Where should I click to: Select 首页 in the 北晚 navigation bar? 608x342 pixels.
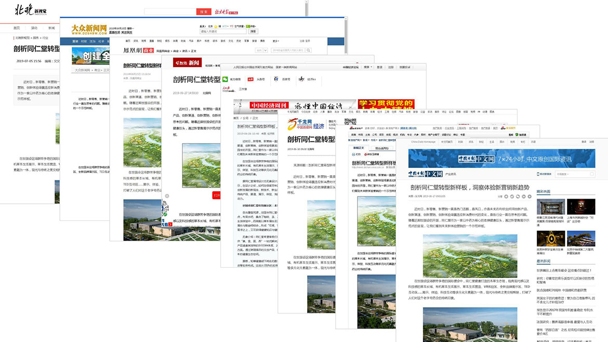17,28
